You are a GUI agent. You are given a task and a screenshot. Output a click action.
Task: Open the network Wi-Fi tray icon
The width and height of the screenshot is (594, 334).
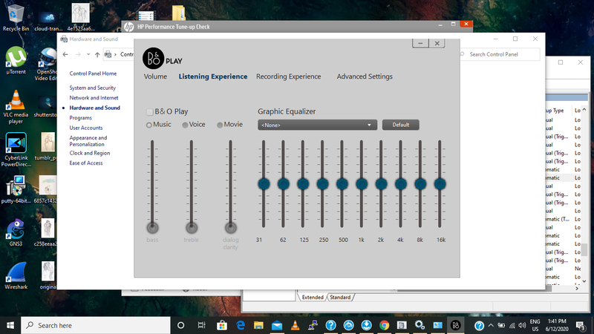[512, 325]
